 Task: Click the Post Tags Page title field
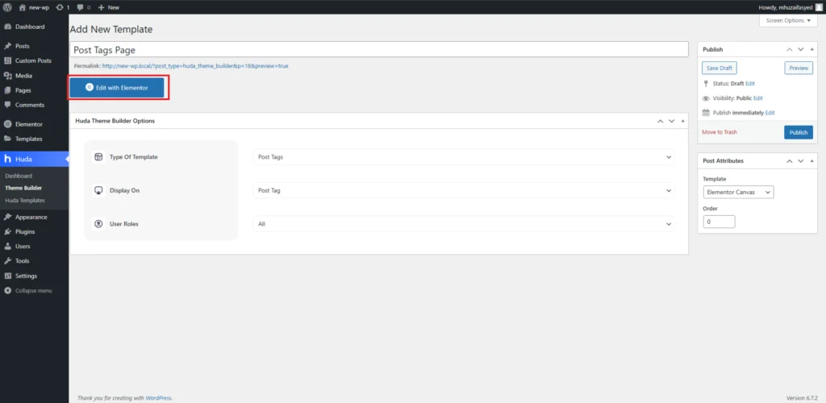379,50
